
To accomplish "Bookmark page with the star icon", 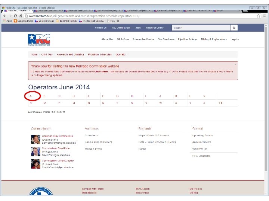I will tap(259, 16).
